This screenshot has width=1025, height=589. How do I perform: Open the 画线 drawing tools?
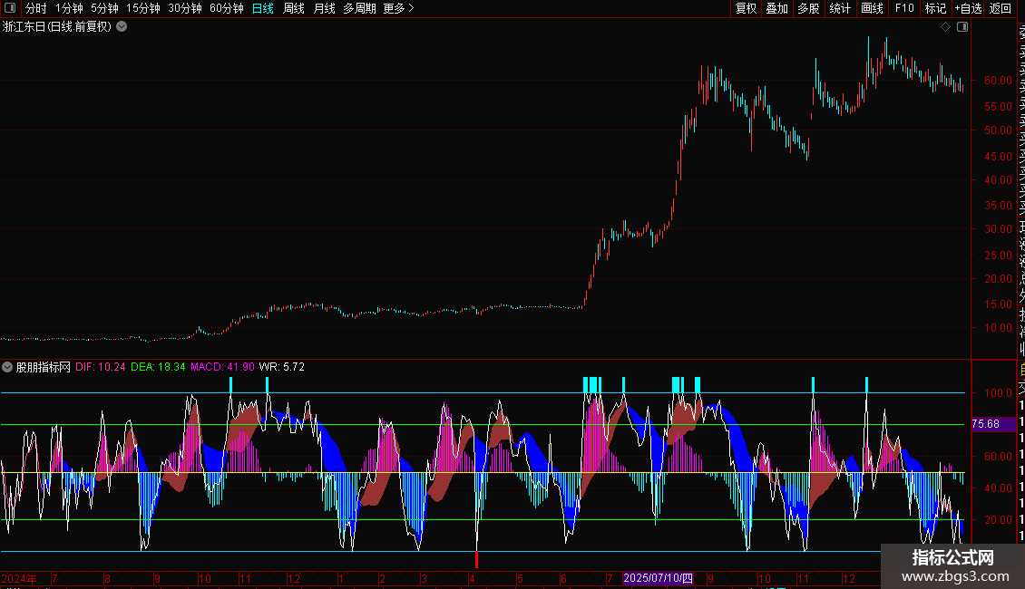[x=872, y=8]
